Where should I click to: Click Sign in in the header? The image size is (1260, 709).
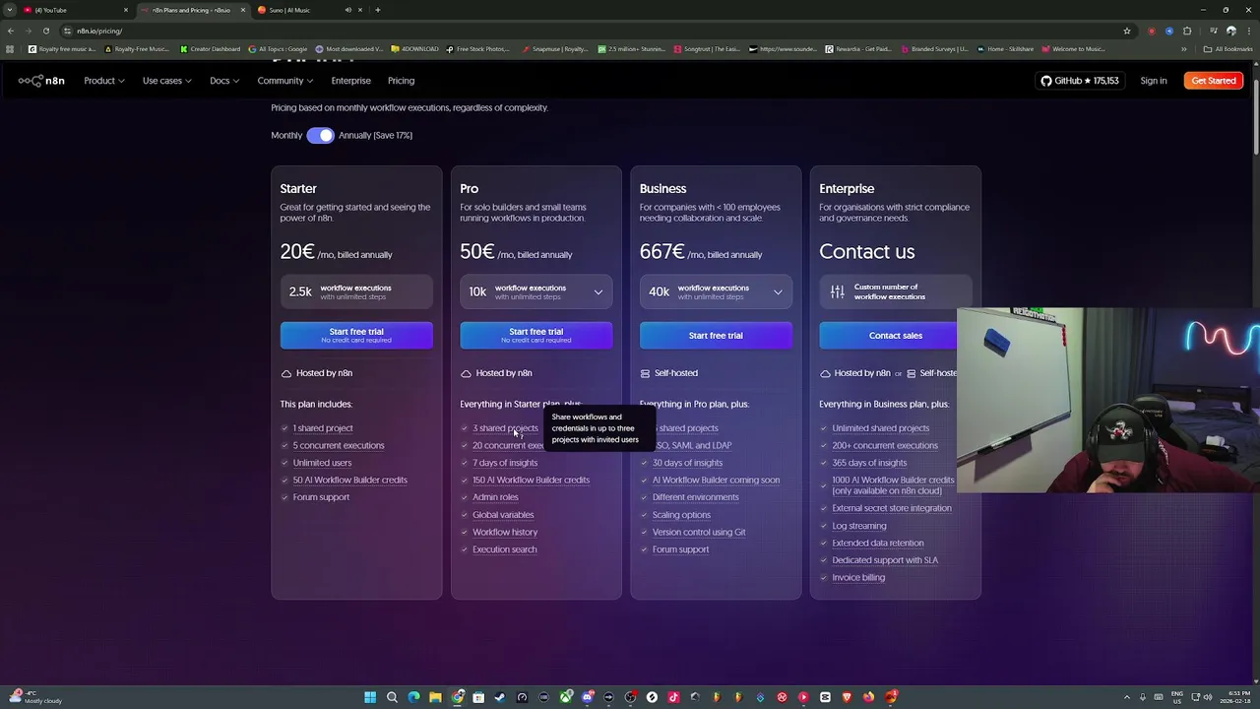(1153, 81)
